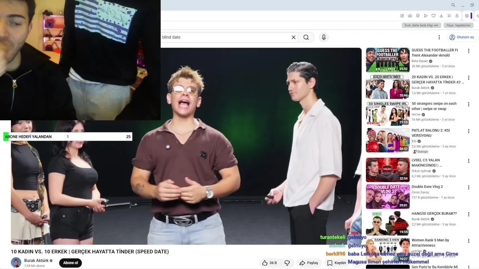This screenshot has height=269, width=479.
Task: Start voice search with microphone icon
Action: 324,37
